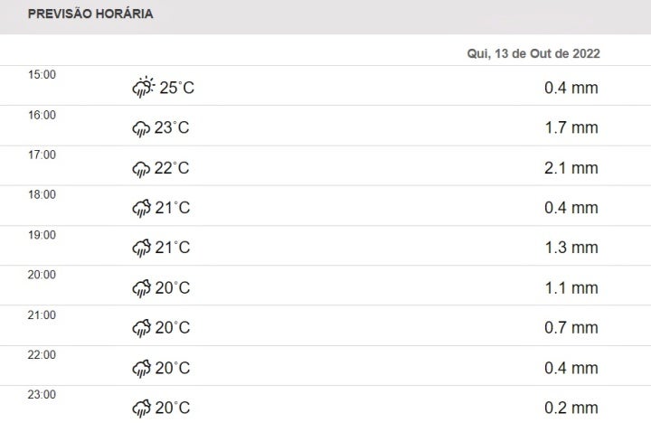Click the date Qui, 13 de Out de 2022
This screenshot has width=651, height=432.
533,53
